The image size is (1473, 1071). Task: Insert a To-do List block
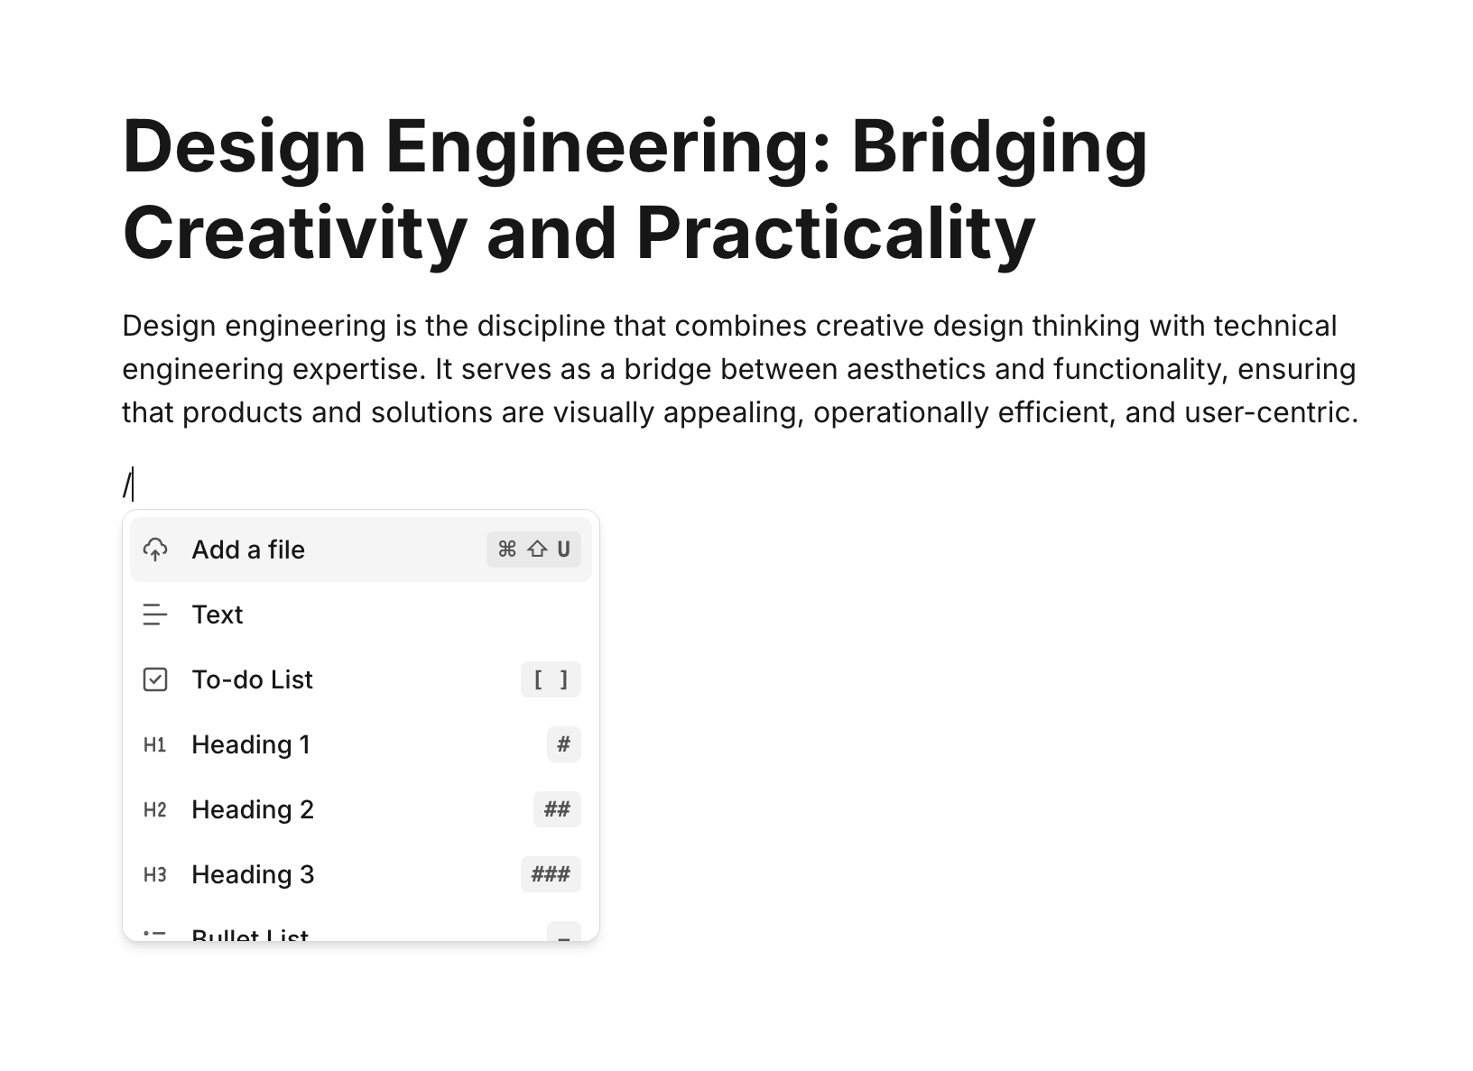click(253, 679)
